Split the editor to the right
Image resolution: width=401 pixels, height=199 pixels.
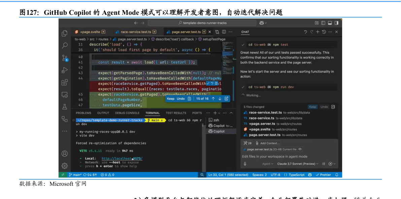pos(224,32)
